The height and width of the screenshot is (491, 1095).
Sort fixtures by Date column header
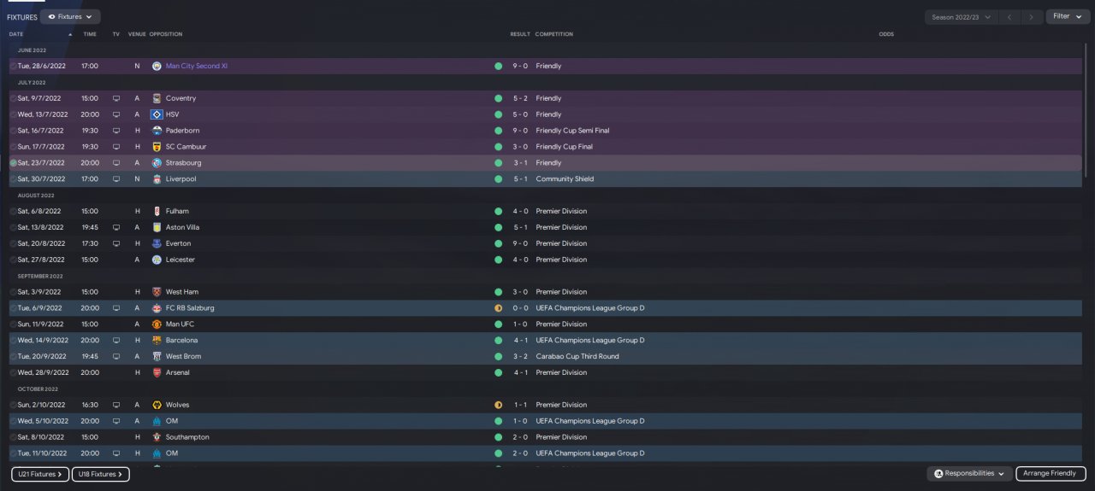tap(16, 34)
